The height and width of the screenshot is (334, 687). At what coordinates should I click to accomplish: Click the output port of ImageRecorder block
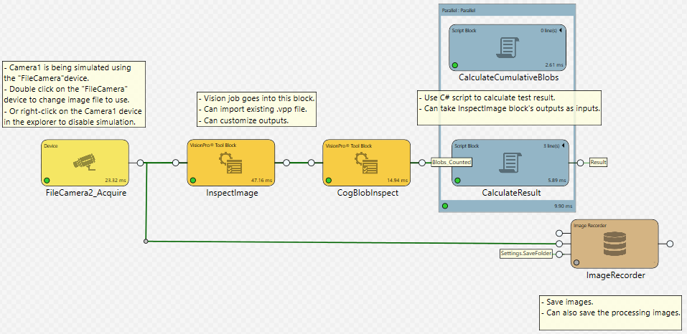point(669,244)
